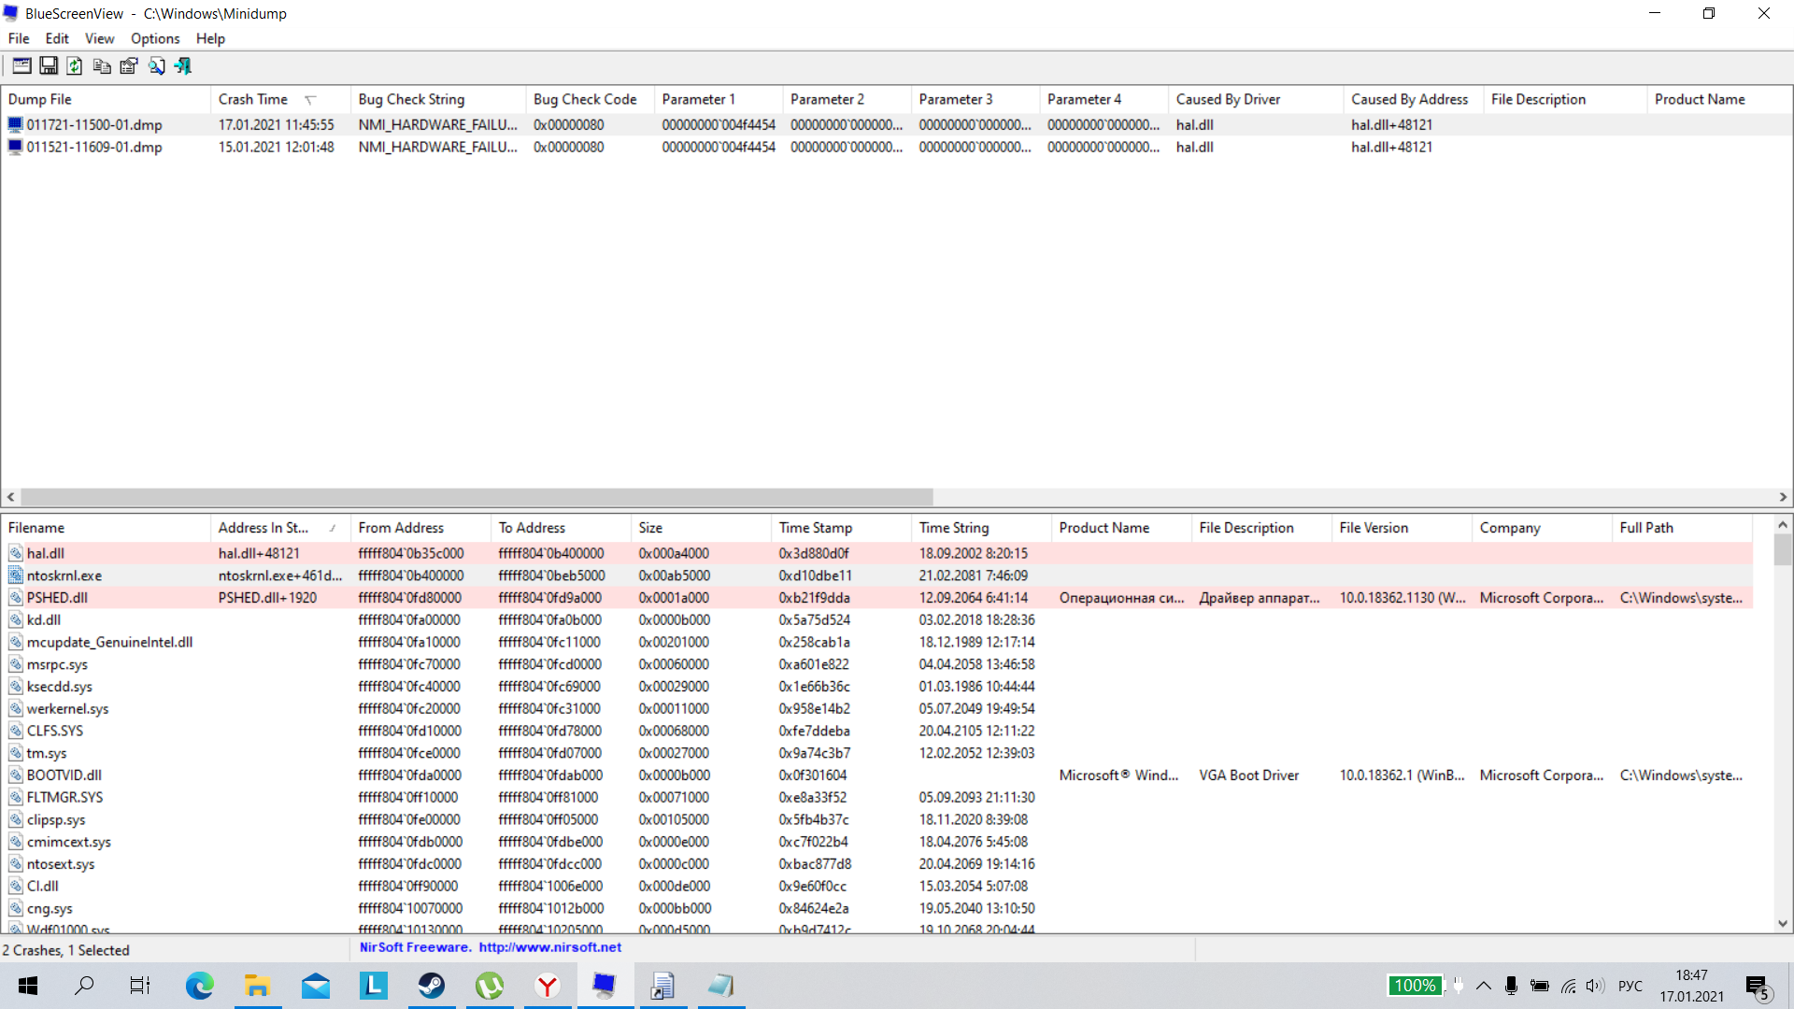Open Properties toolbar icon
This screenshot has width=1794, height=1009.
point(129,65)
